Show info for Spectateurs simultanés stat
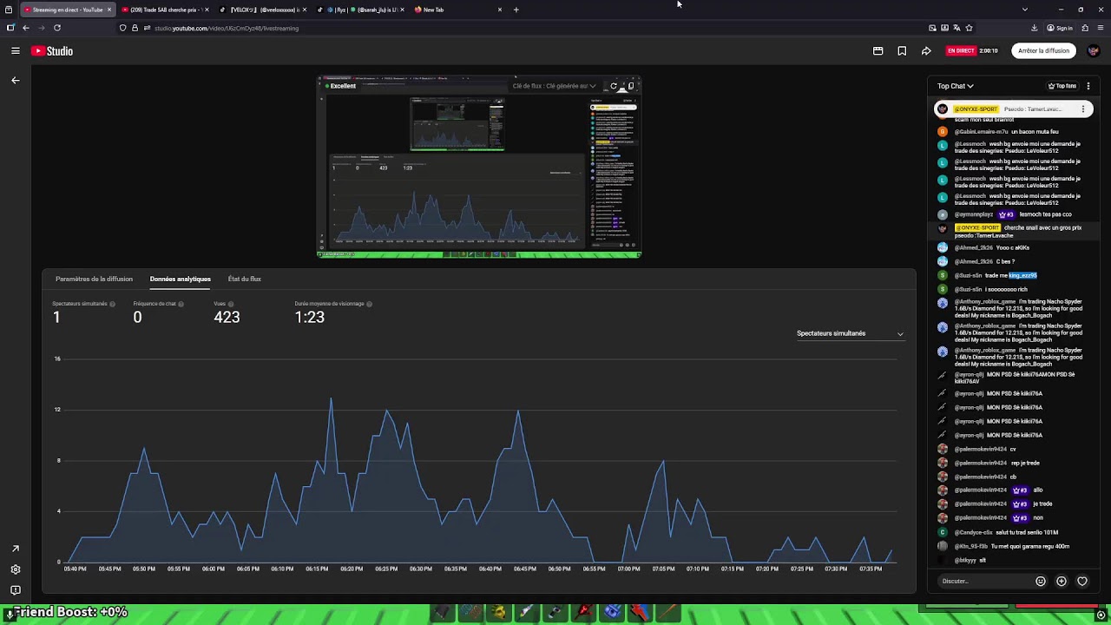The height and width of the screenshot is (625, 1111). 112,304
